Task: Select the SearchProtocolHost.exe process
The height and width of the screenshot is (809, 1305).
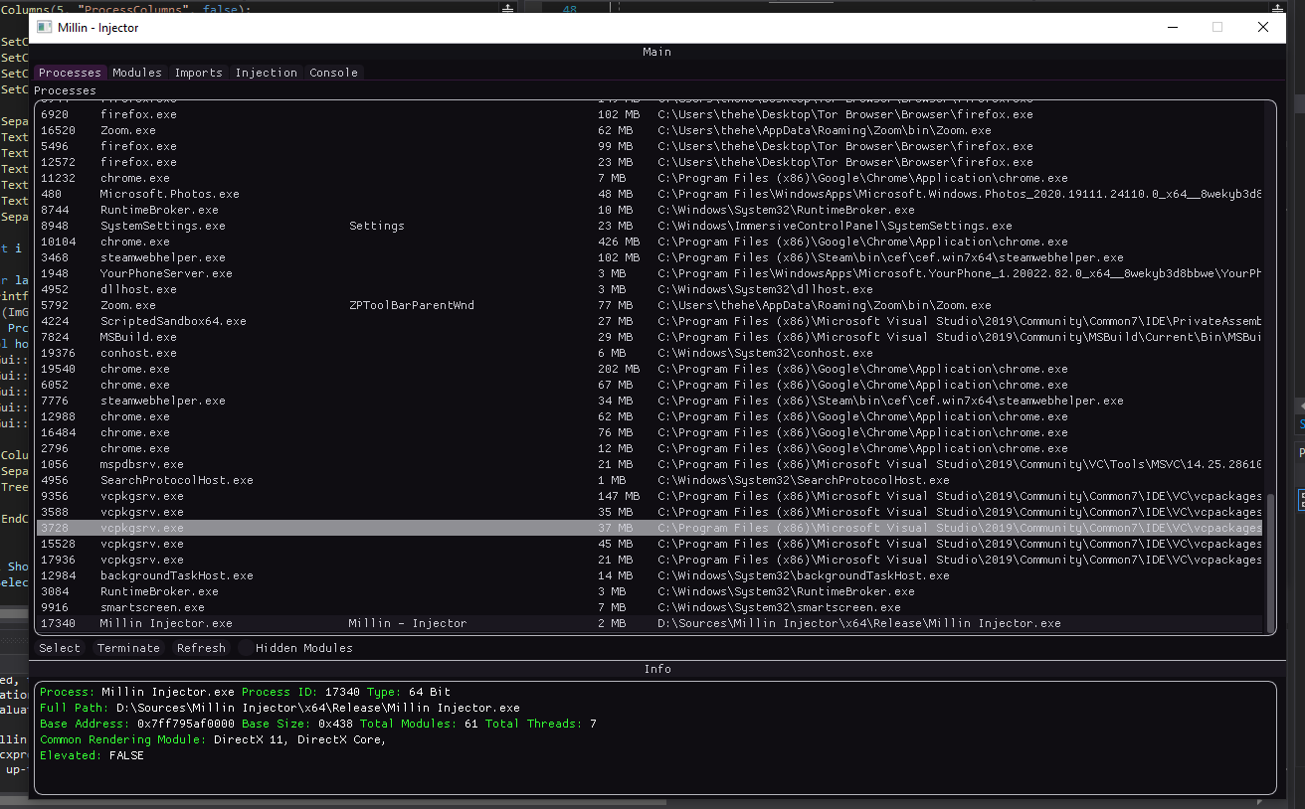Action: [x=651, y=480]
